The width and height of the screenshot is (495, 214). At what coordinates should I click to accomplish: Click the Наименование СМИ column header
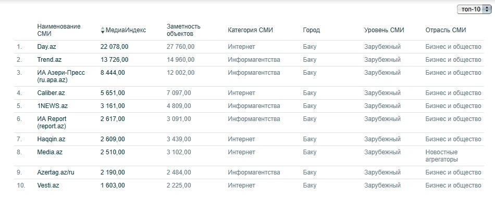tap(59, 30)
